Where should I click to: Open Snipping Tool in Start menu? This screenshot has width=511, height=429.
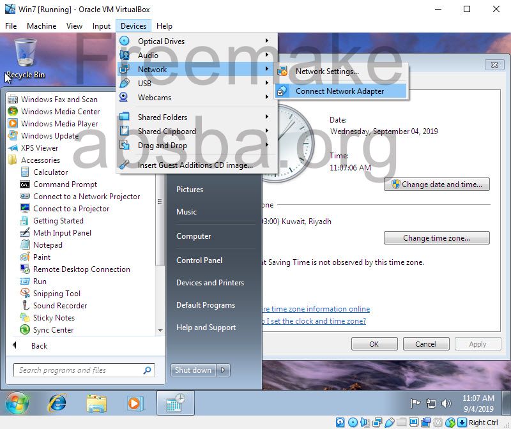pos(56,294)
